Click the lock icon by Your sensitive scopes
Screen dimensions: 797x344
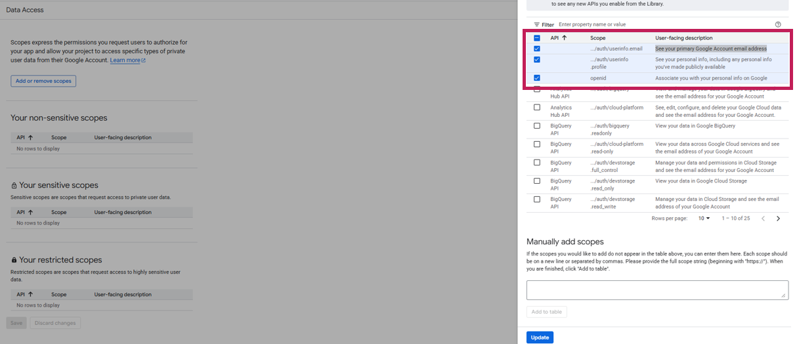pos(14,186)
